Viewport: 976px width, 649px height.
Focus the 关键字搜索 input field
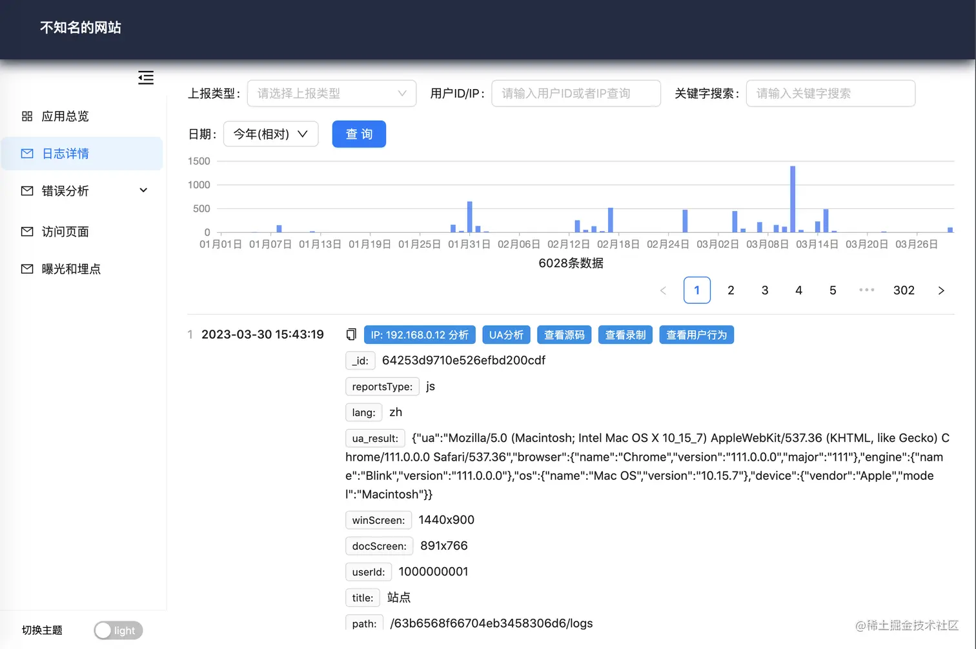click(x=831, y=94)
